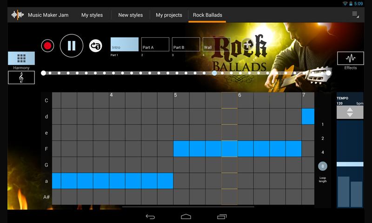Select the G chord row label

pos(46,165)
